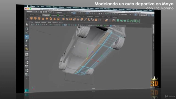Image resolution: width=176 pixels, height=99 pixels.
Task: Open the File menu
Action: pyautogui.click(x=38, y=7)
